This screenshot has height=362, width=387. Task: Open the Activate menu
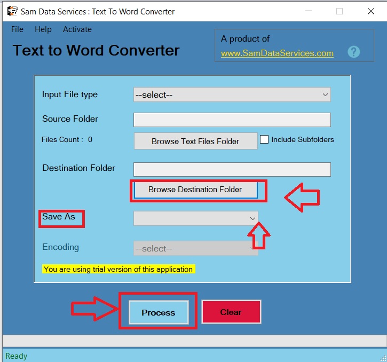pos(77,29)
